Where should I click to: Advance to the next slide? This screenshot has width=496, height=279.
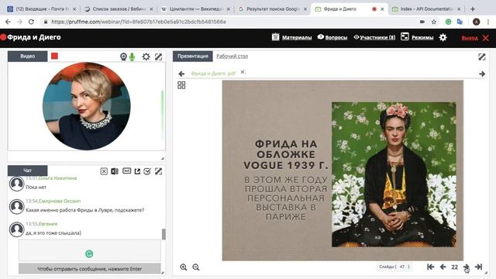coord(467,267)
